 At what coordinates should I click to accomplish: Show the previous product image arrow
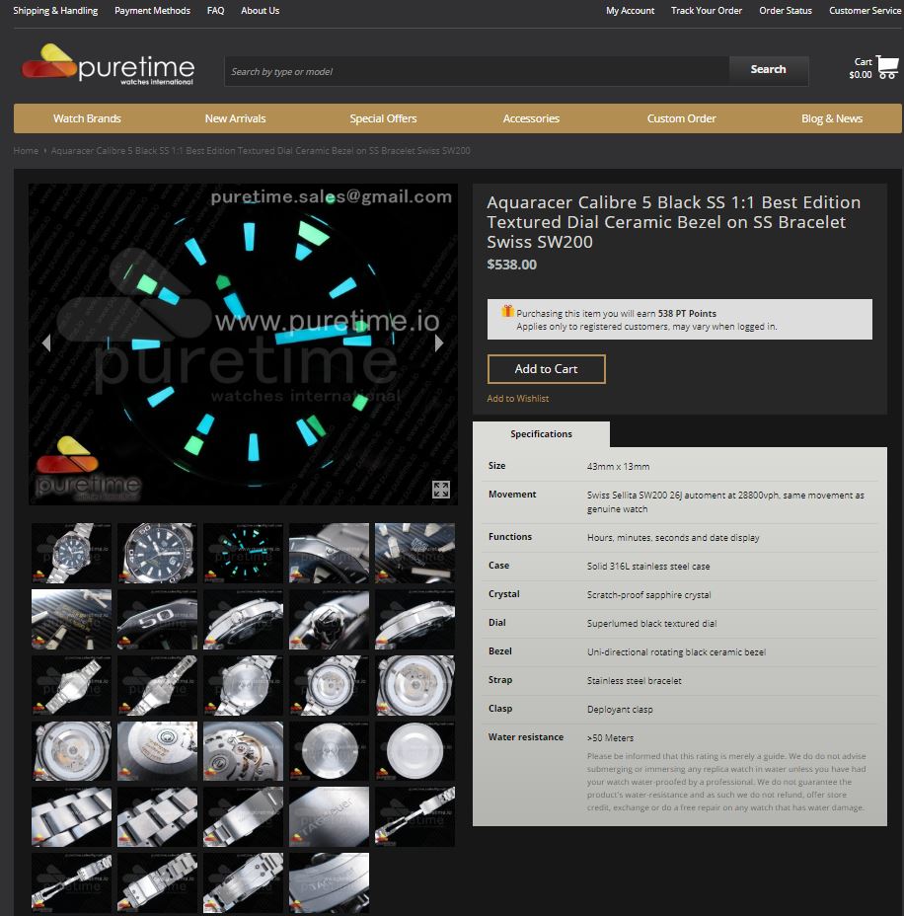[45, 343]
